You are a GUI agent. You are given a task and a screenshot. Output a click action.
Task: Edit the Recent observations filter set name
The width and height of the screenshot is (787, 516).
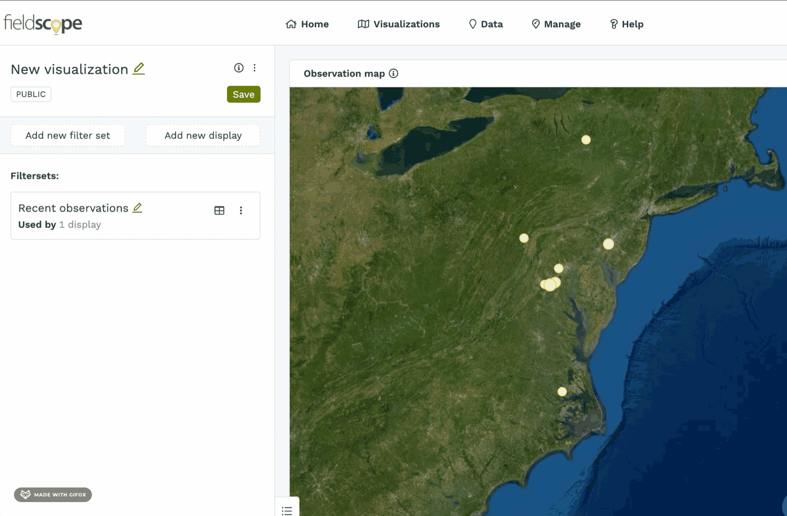pos(137,208)
